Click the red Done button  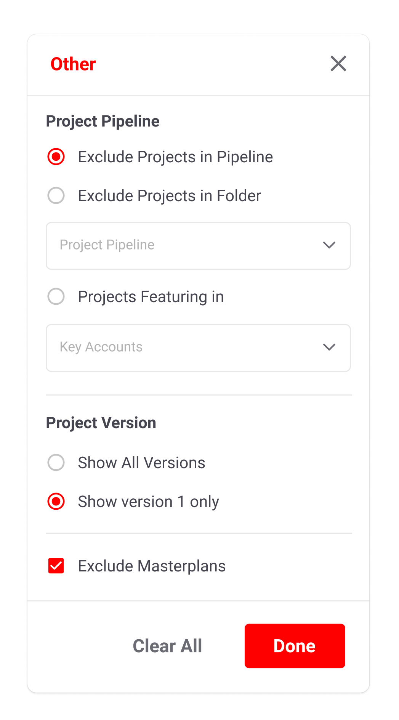(x=295, y=646)
